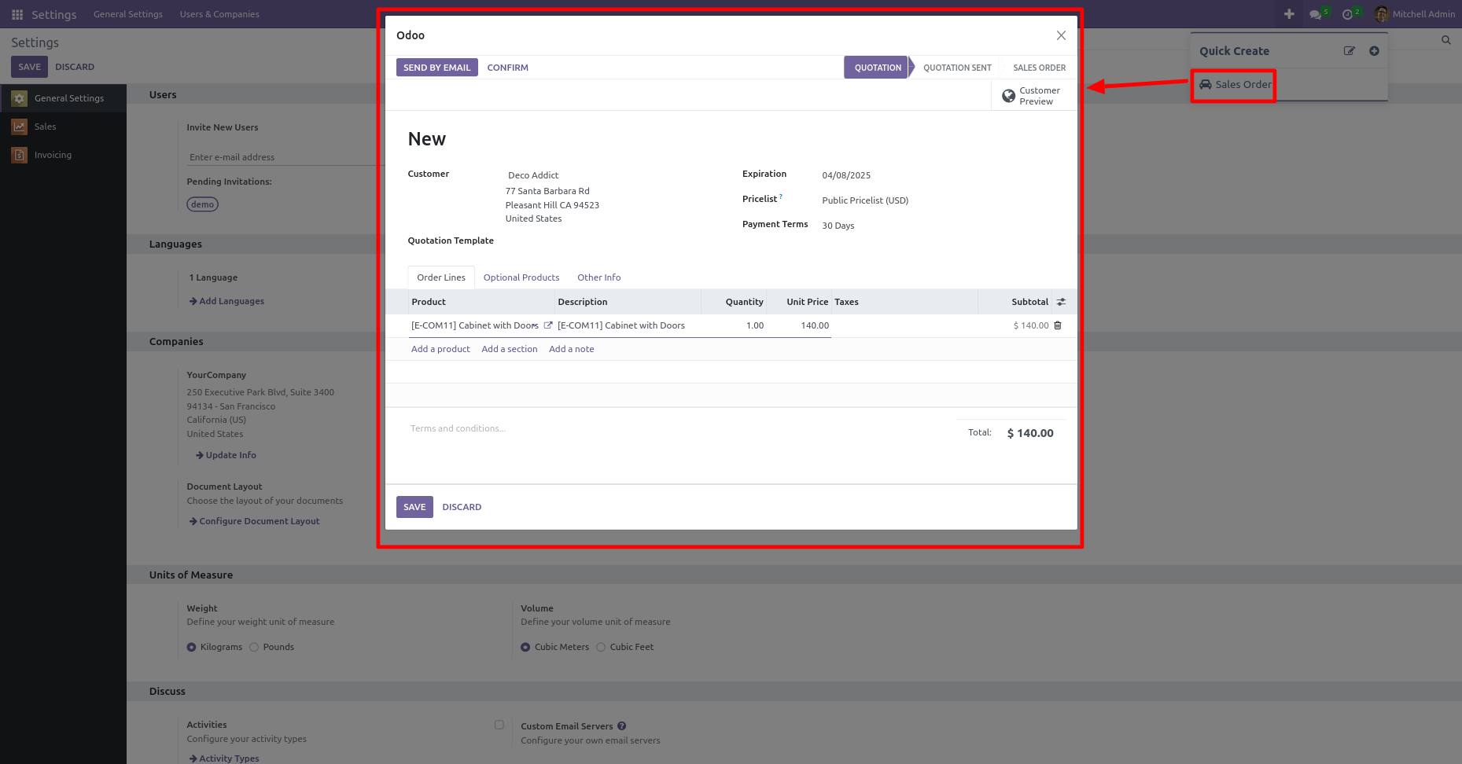
Task: Click the Terms and conditions field
Action: [458, 428]
